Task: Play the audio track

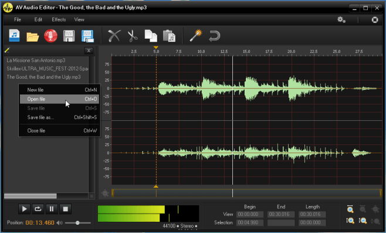Action: coord(25,209)
